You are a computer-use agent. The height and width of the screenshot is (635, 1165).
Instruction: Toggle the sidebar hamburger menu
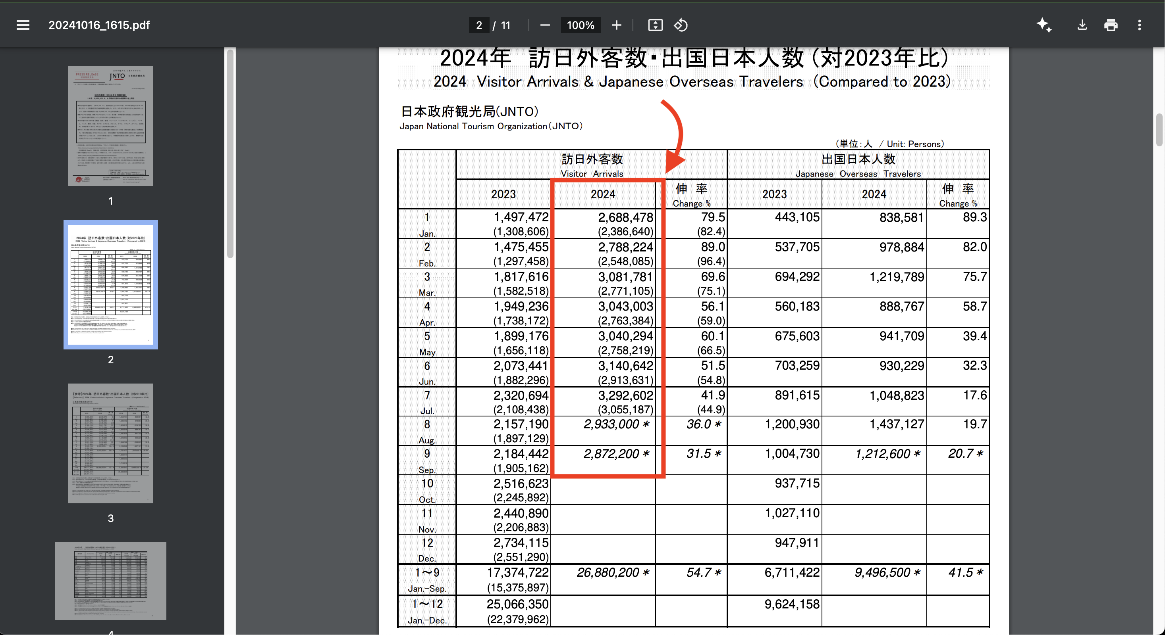click(23, 25)
